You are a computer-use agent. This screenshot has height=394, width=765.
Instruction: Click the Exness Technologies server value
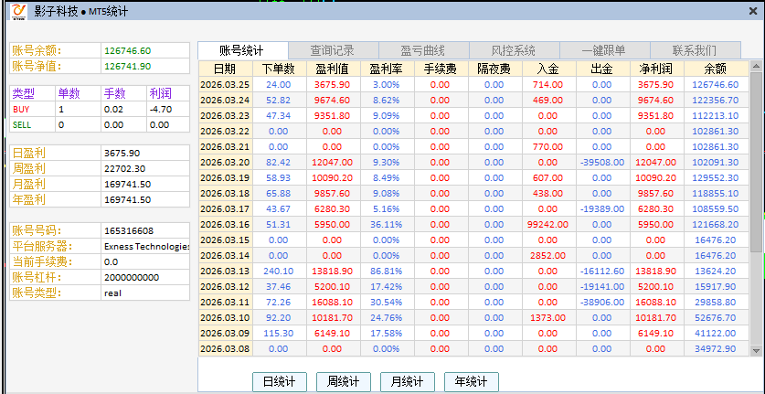pyautogui.click(x=146, y=247)
